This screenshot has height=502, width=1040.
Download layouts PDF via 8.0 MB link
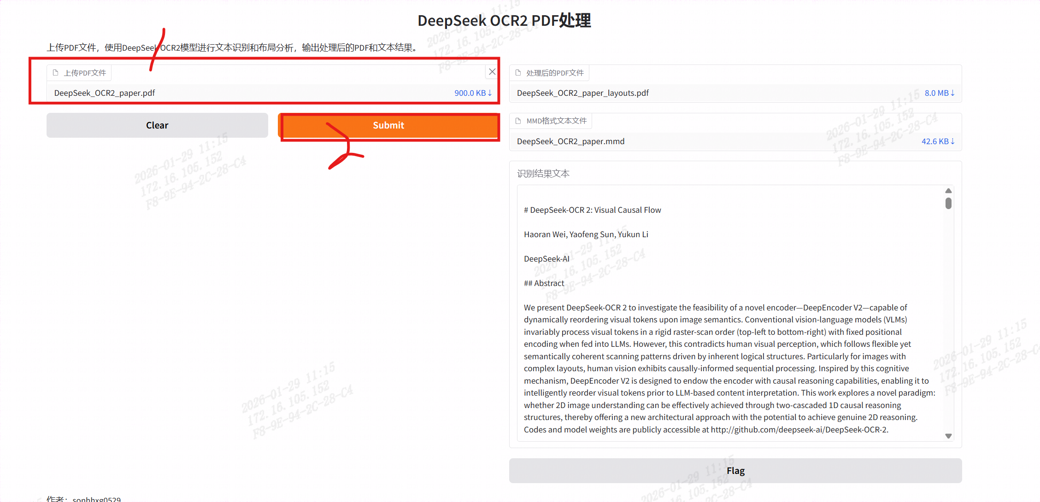point(940,93)
